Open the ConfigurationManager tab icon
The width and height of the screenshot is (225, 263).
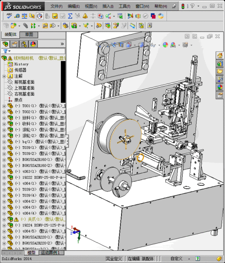(24, 44)
